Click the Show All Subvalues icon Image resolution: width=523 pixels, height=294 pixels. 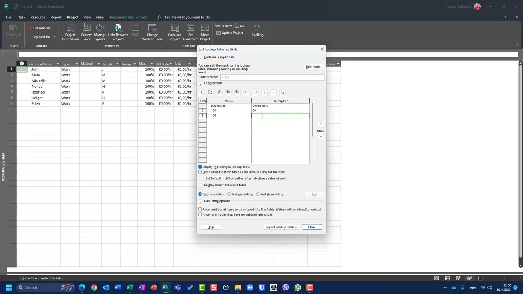tap(282, 93)
